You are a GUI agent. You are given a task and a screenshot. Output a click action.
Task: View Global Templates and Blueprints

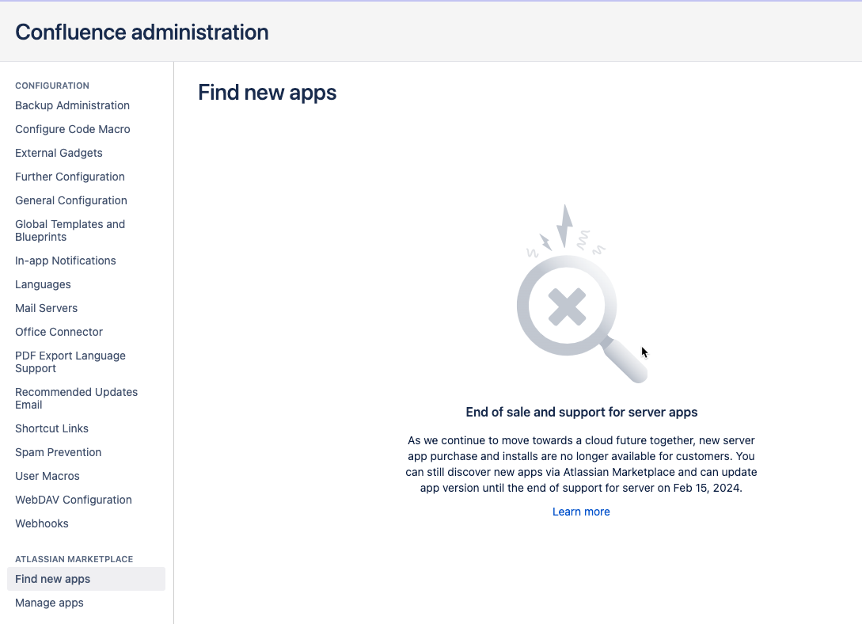[70, 230]
